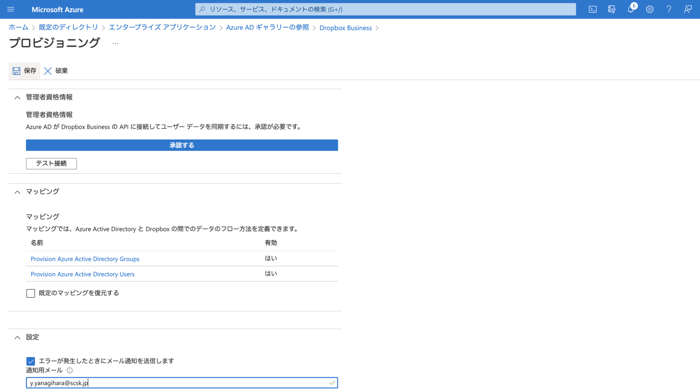Screen dimensions: 700x392
Task: Click はい value in Users mapping row
Action: [271, 274]
